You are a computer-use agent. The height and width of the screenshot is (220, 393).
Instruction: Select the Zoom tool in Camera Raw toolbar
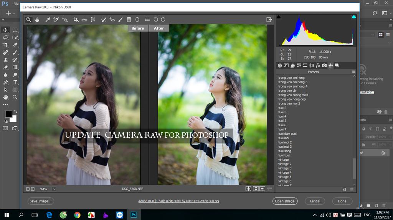[28, 20]
